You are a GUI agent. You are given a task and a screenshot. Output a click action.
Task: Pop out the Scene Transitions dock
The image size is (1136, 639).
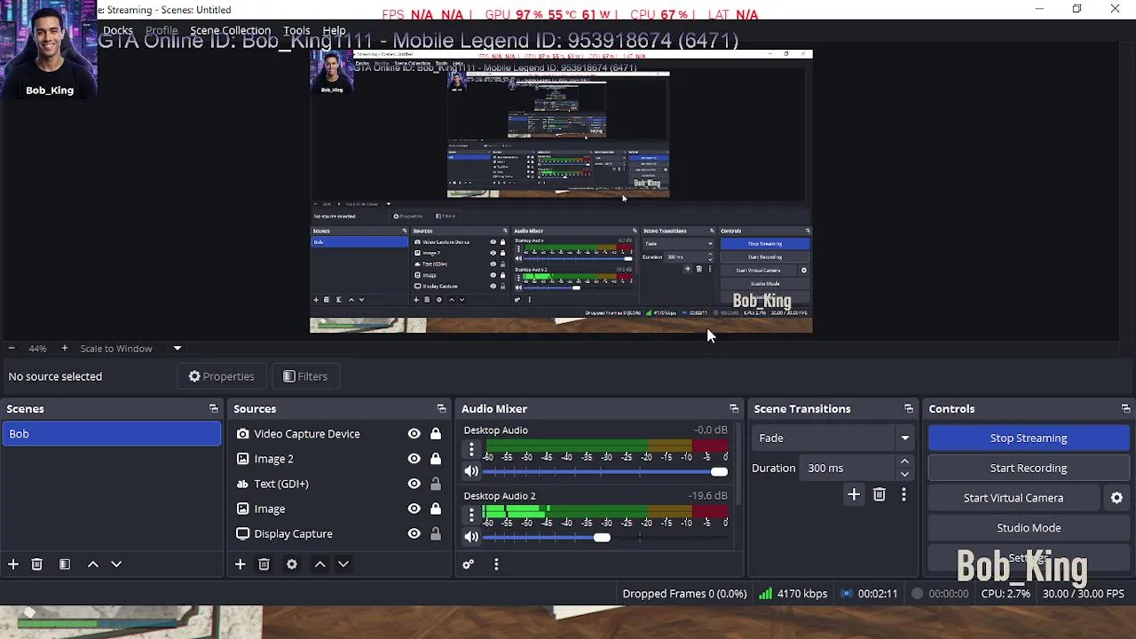coord(908,408)
